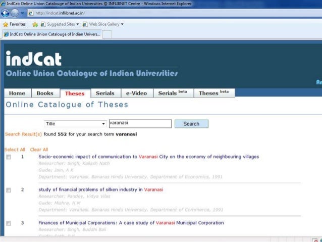Click the Guide: Jain, A K text
The height and width of the screenshot is (242, 322).
coord(56,170)
